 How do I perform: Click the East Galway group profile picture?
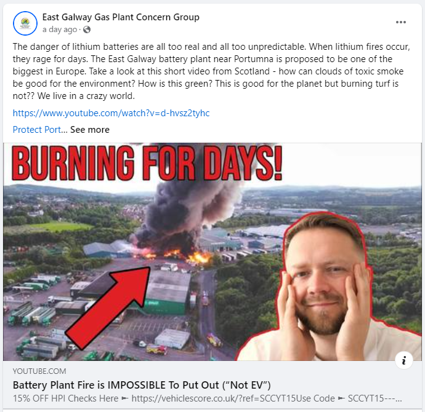pyautogui.click(x=25, y=23)
